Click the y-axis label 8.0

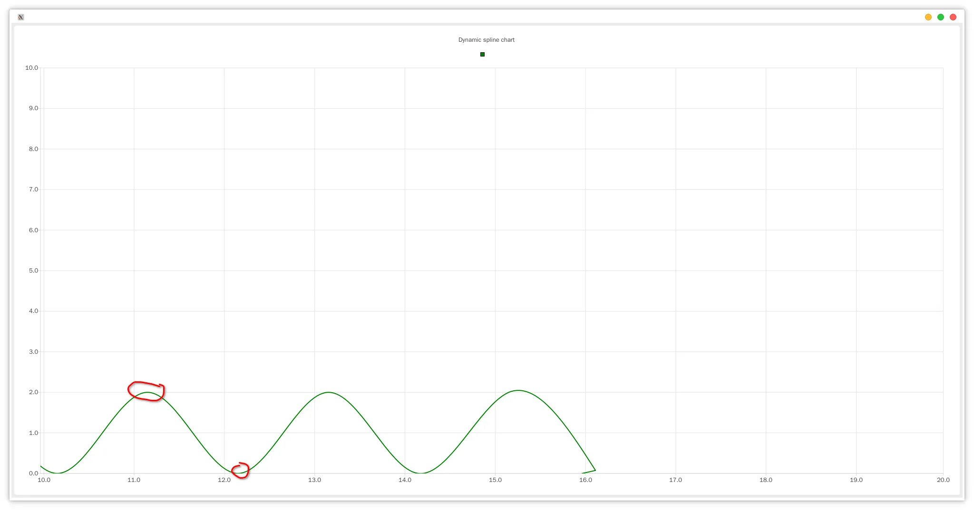33,149
